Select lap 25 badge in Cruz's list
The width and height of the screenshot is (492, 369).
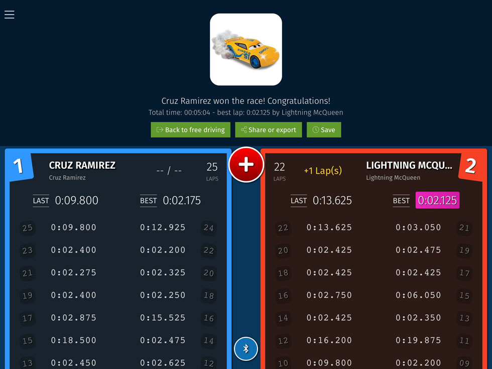(x=27, y=228)
